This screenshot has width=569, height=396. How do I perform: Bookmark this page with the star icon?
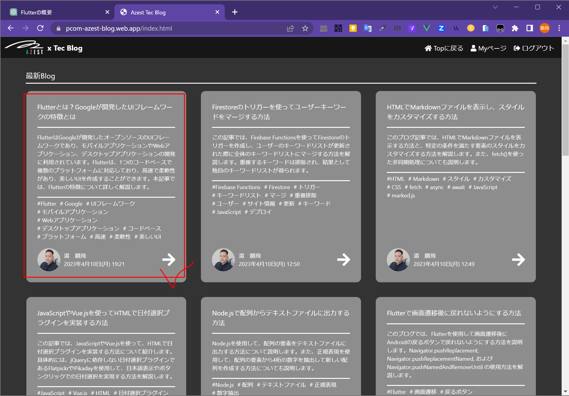coord(305,29)
